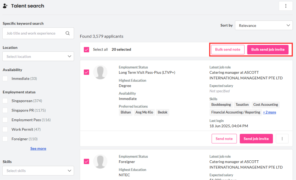Deselect the LTVP+ applicant checkbox

pos(86,72)
